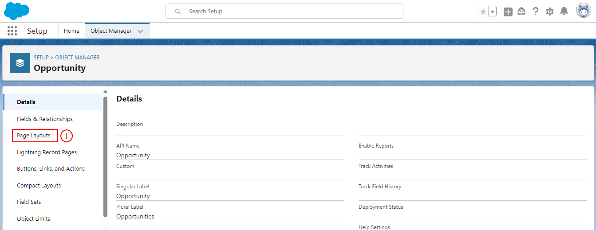Click the Track Field History label
596x230 pixels.
coord(380,187)
